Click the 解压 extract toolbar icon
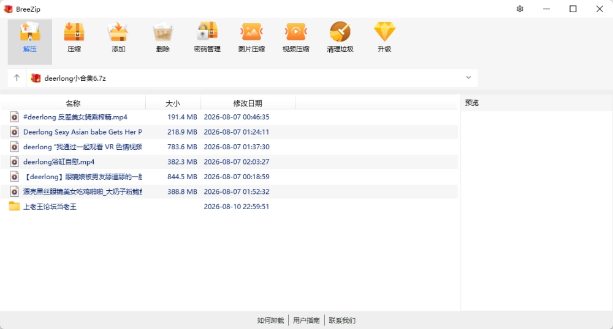613x329 pixels. tap(29, 32)
